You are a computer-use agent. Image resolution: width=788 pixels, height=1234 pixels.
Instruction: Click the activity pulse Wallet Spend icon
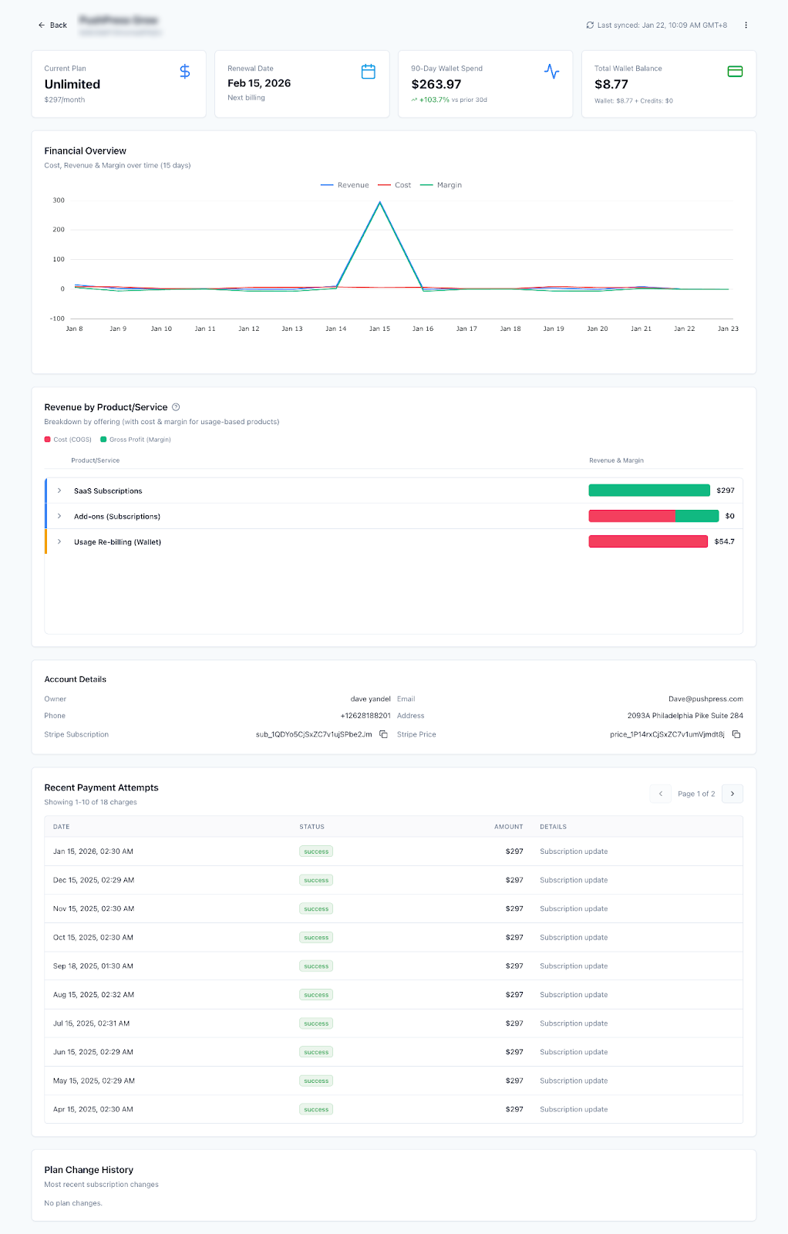[551, 72]
